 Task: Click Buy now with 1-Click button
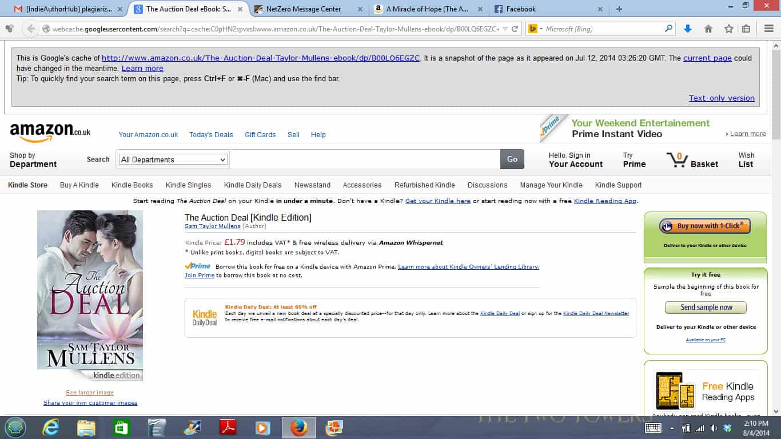tap(705, 226)
